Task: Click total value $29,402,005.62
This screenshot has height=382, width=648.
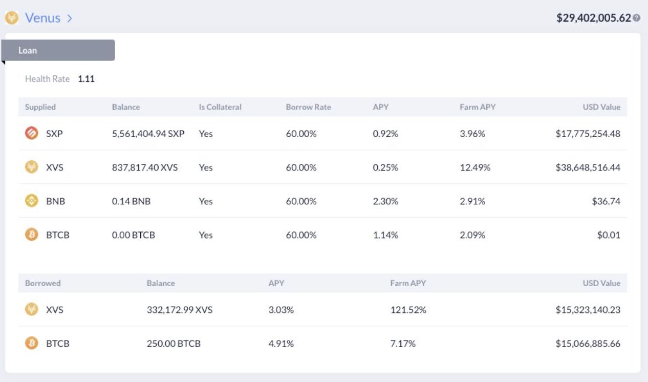Action: click(593, 18)
